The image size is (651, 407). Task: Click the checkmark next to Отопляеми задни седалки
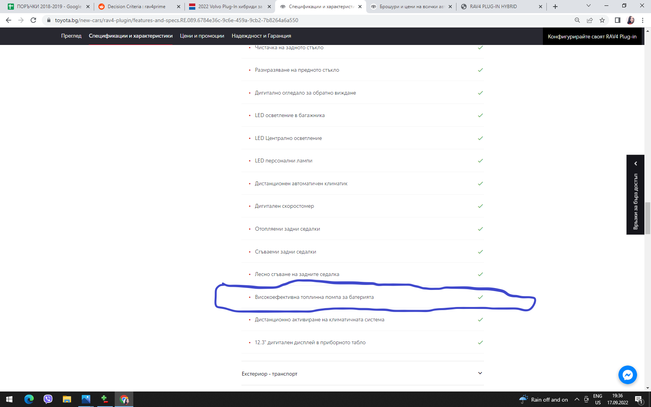[x=480, y=229]
